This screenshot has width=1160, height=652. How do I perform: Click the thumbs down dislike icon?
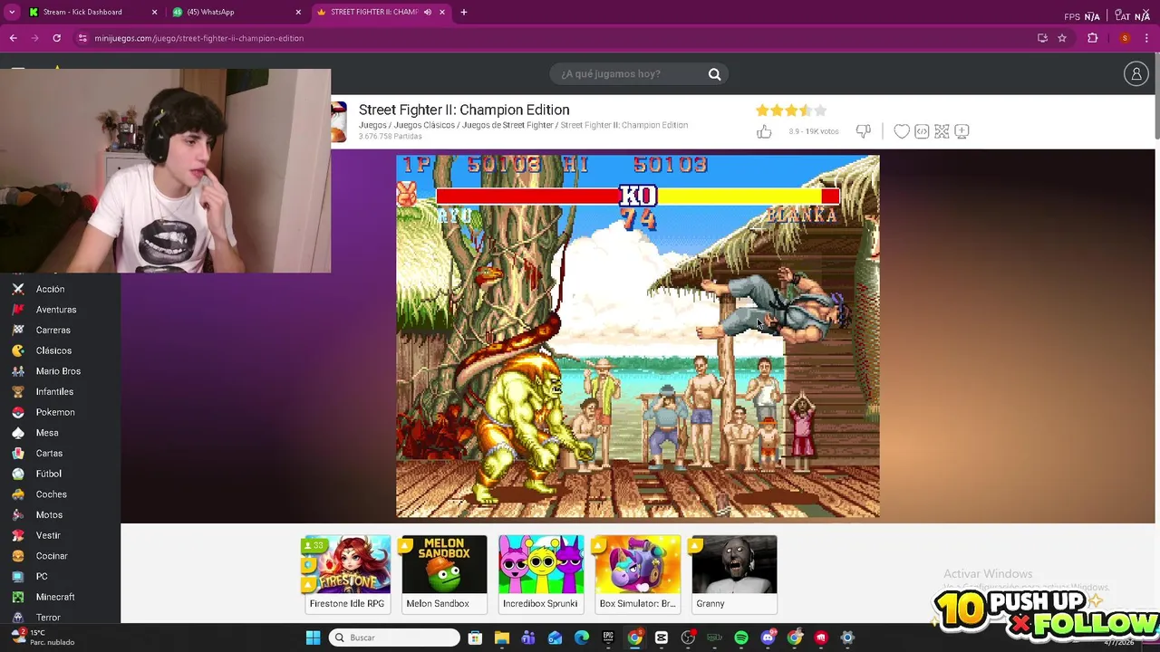pyautogui.click(x=863, y=131)
